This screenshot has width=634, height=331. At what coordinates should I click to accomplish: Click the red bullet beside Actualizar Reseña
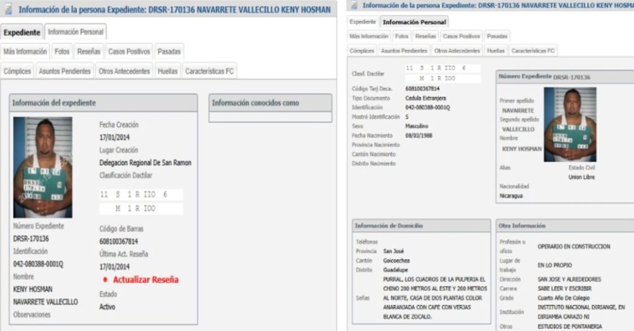coord(105,280)
